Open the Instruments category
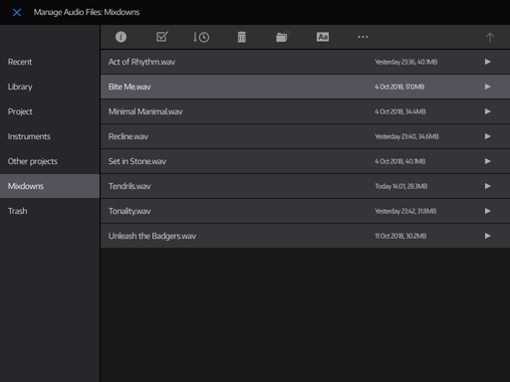The height and width of the screenshot is (382, 510). 50,136
